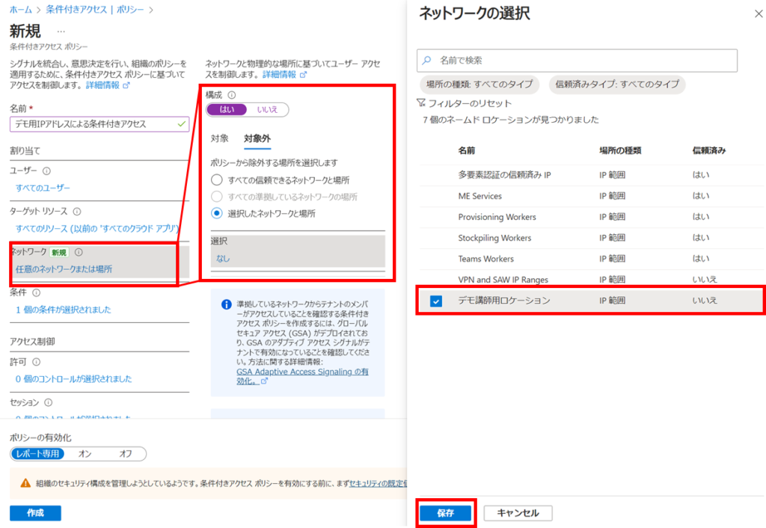Sort by 場所の種類 column header
Viewport: 766px width, 528px height.
tap(620, 150)
